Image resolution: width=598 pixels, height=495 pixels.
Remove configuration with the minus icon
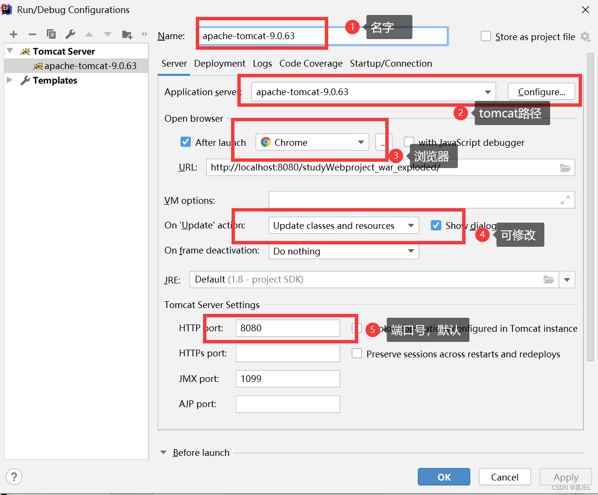32,34
